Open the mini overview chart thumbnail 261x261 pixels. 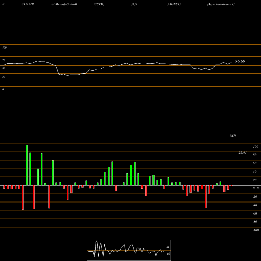pos(129,250)
